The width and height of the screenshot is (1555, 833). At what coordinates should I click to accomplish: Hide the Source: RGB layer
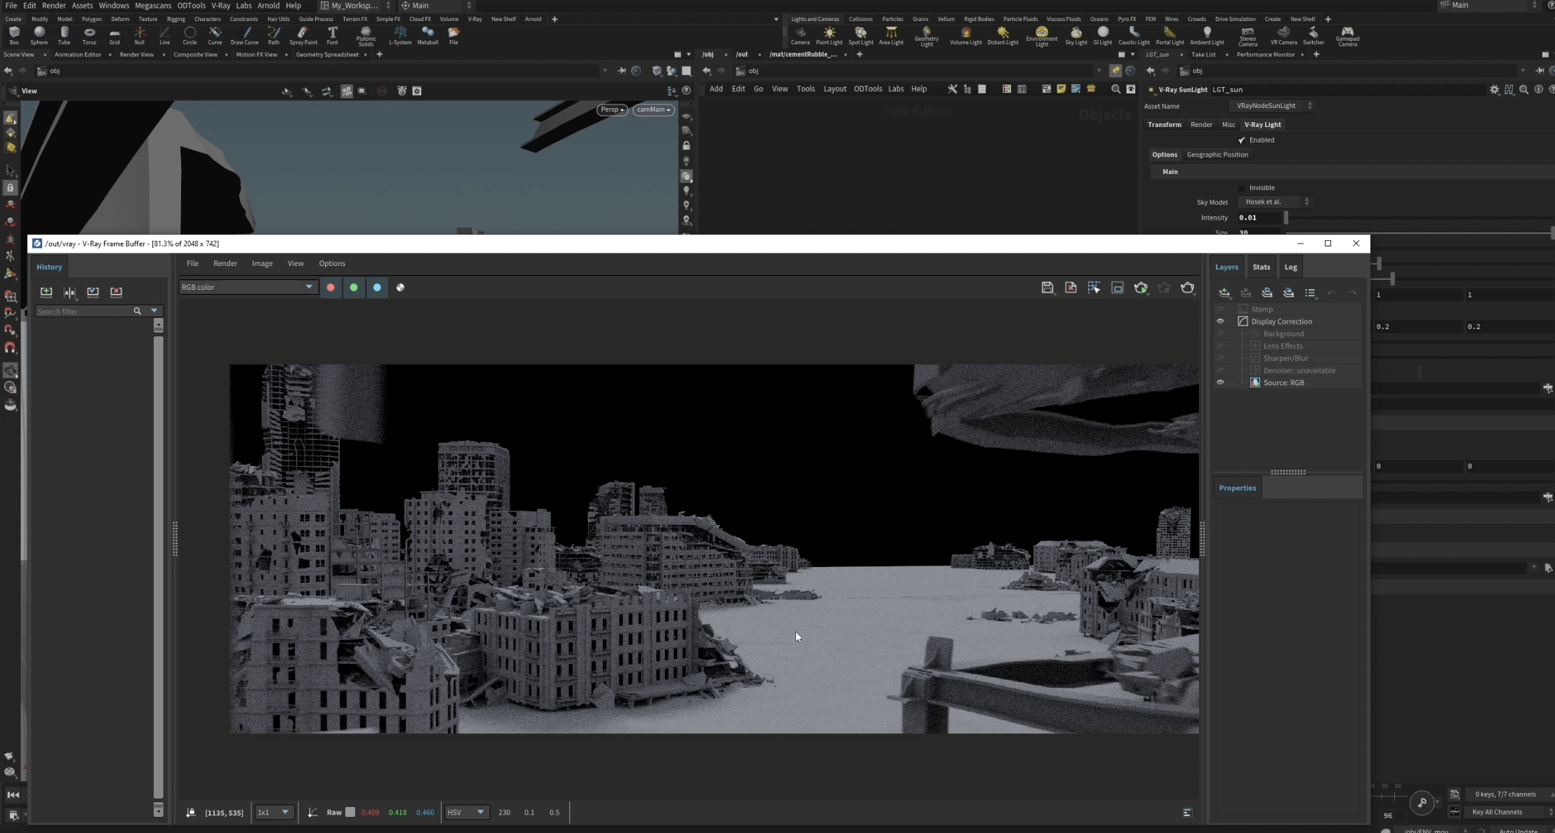click(1220, 382)
